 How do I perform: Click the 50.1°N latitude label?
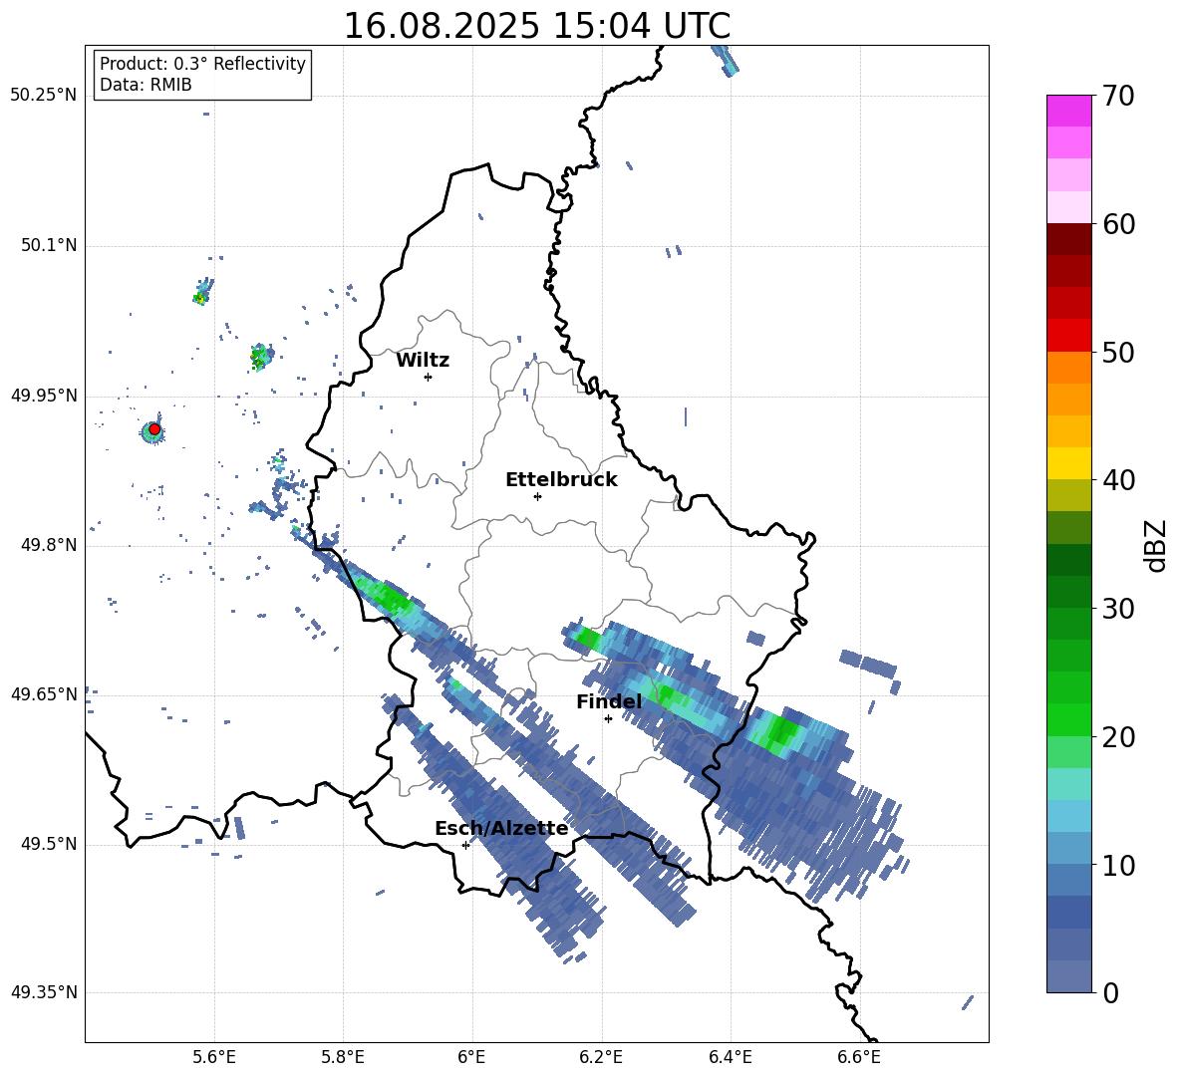coord(48,246)
